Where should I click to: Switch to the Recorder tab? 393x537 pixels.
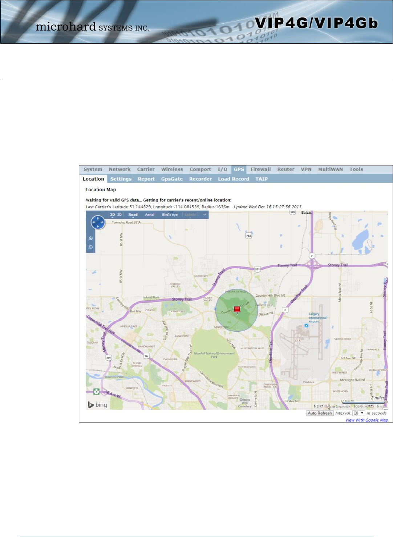pos(200,179)
